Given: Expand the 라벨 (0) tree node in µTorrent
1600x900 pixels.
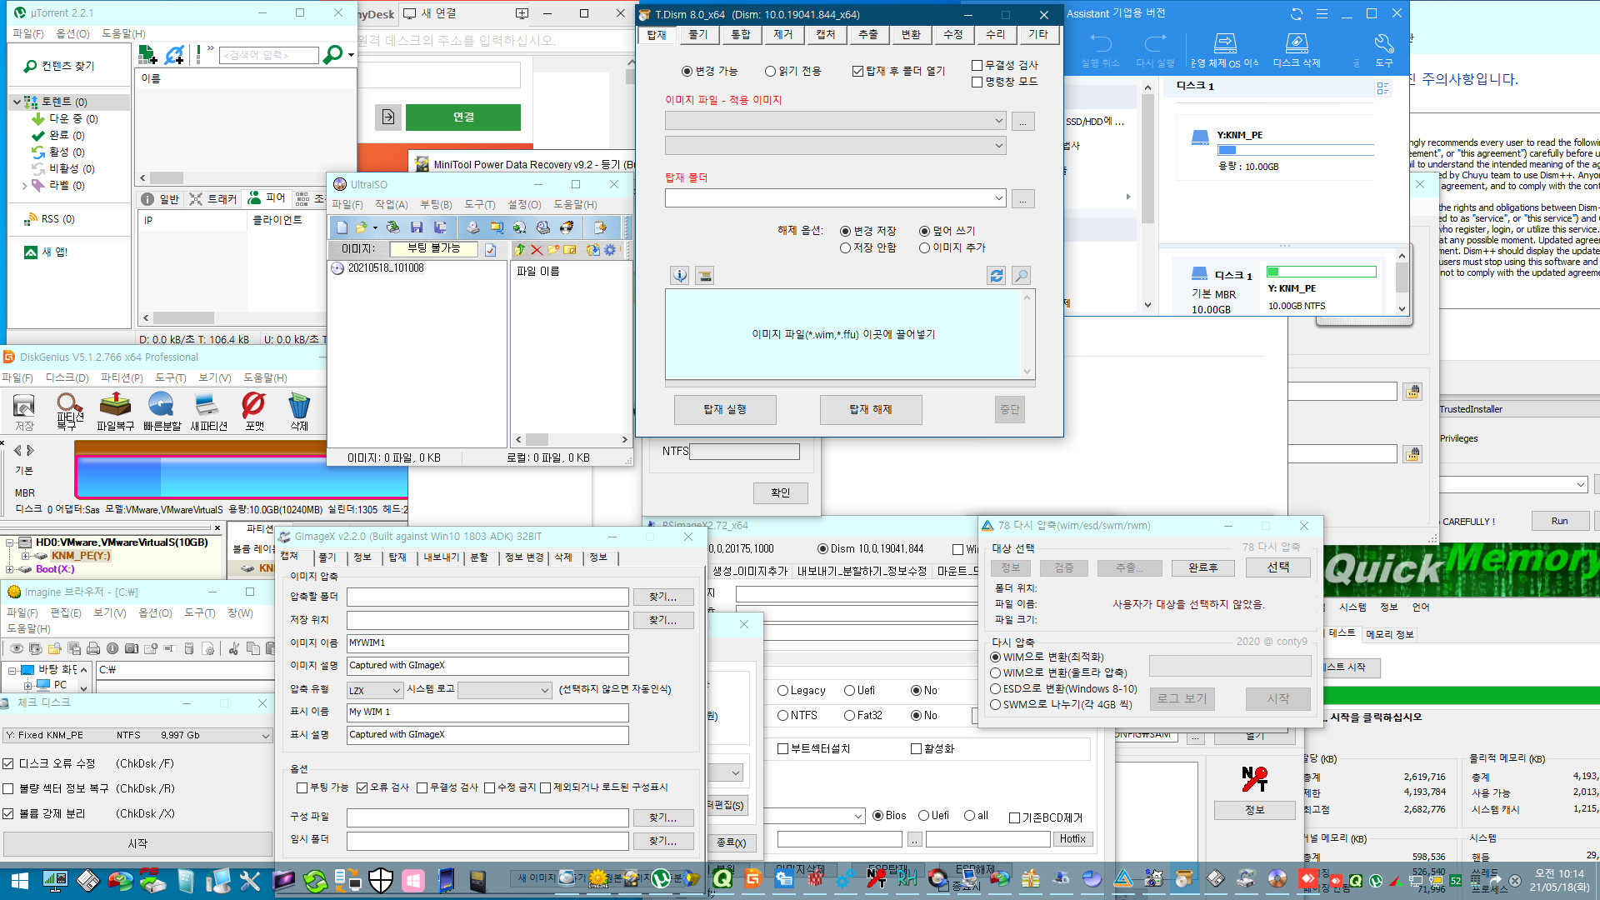Looking at the screenshot, I should tap(25, 186).
